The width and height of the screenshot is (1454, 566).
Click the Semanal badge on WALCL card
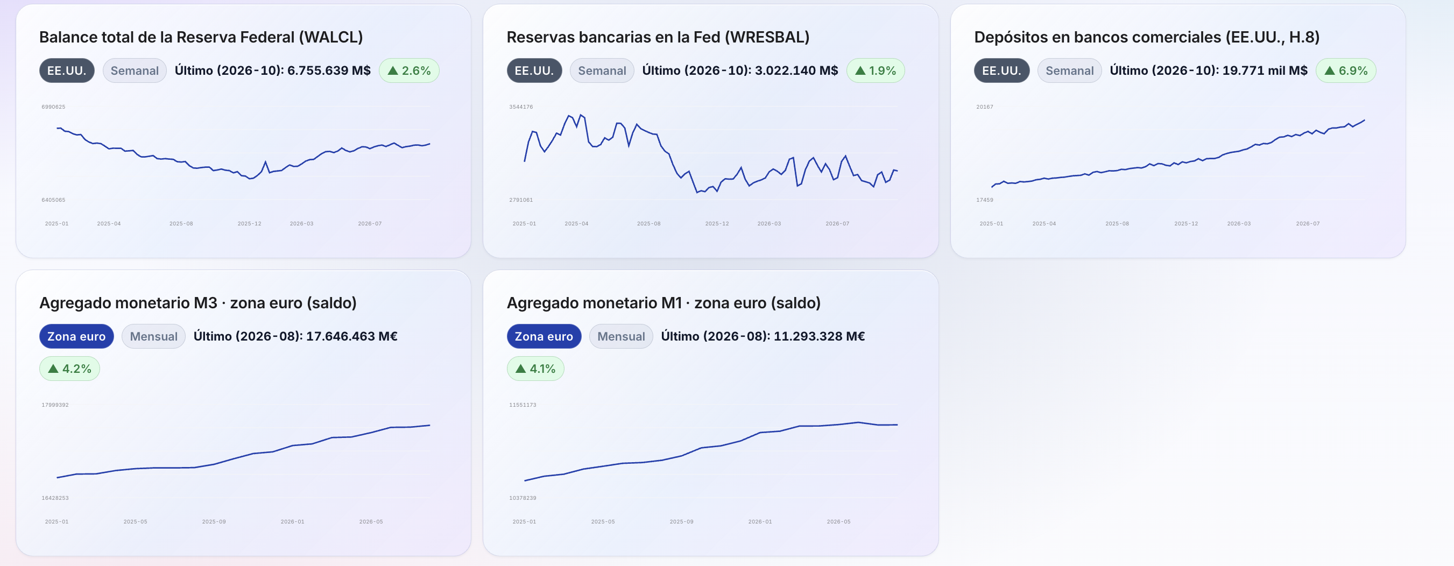click(135, 70)
